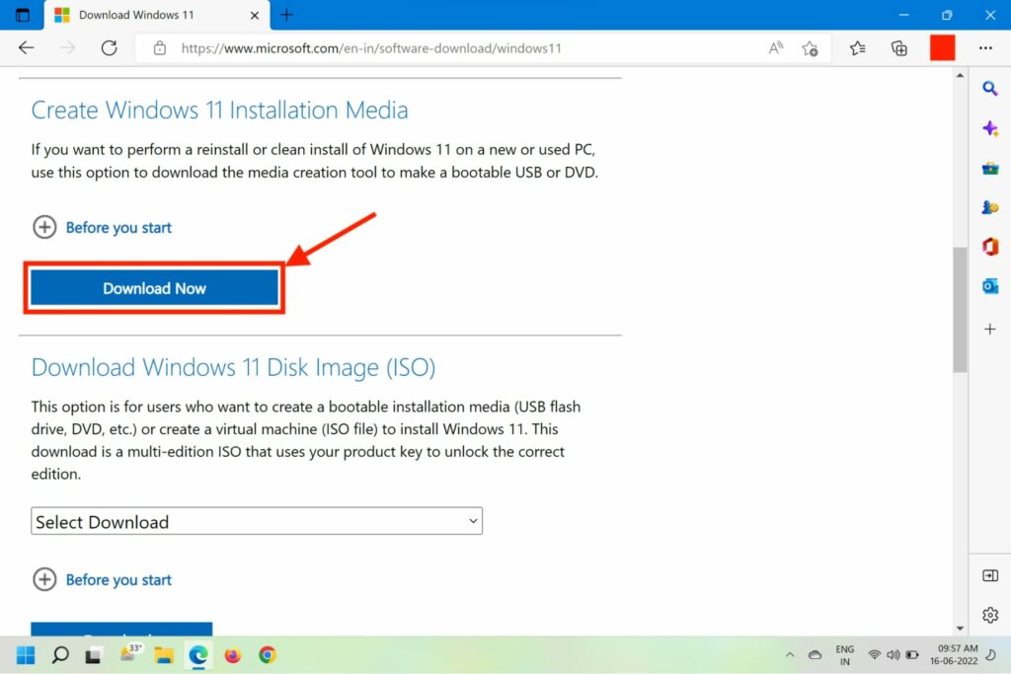
Task: Reload the page with Refresh icon
Action: tap(109, 47)
